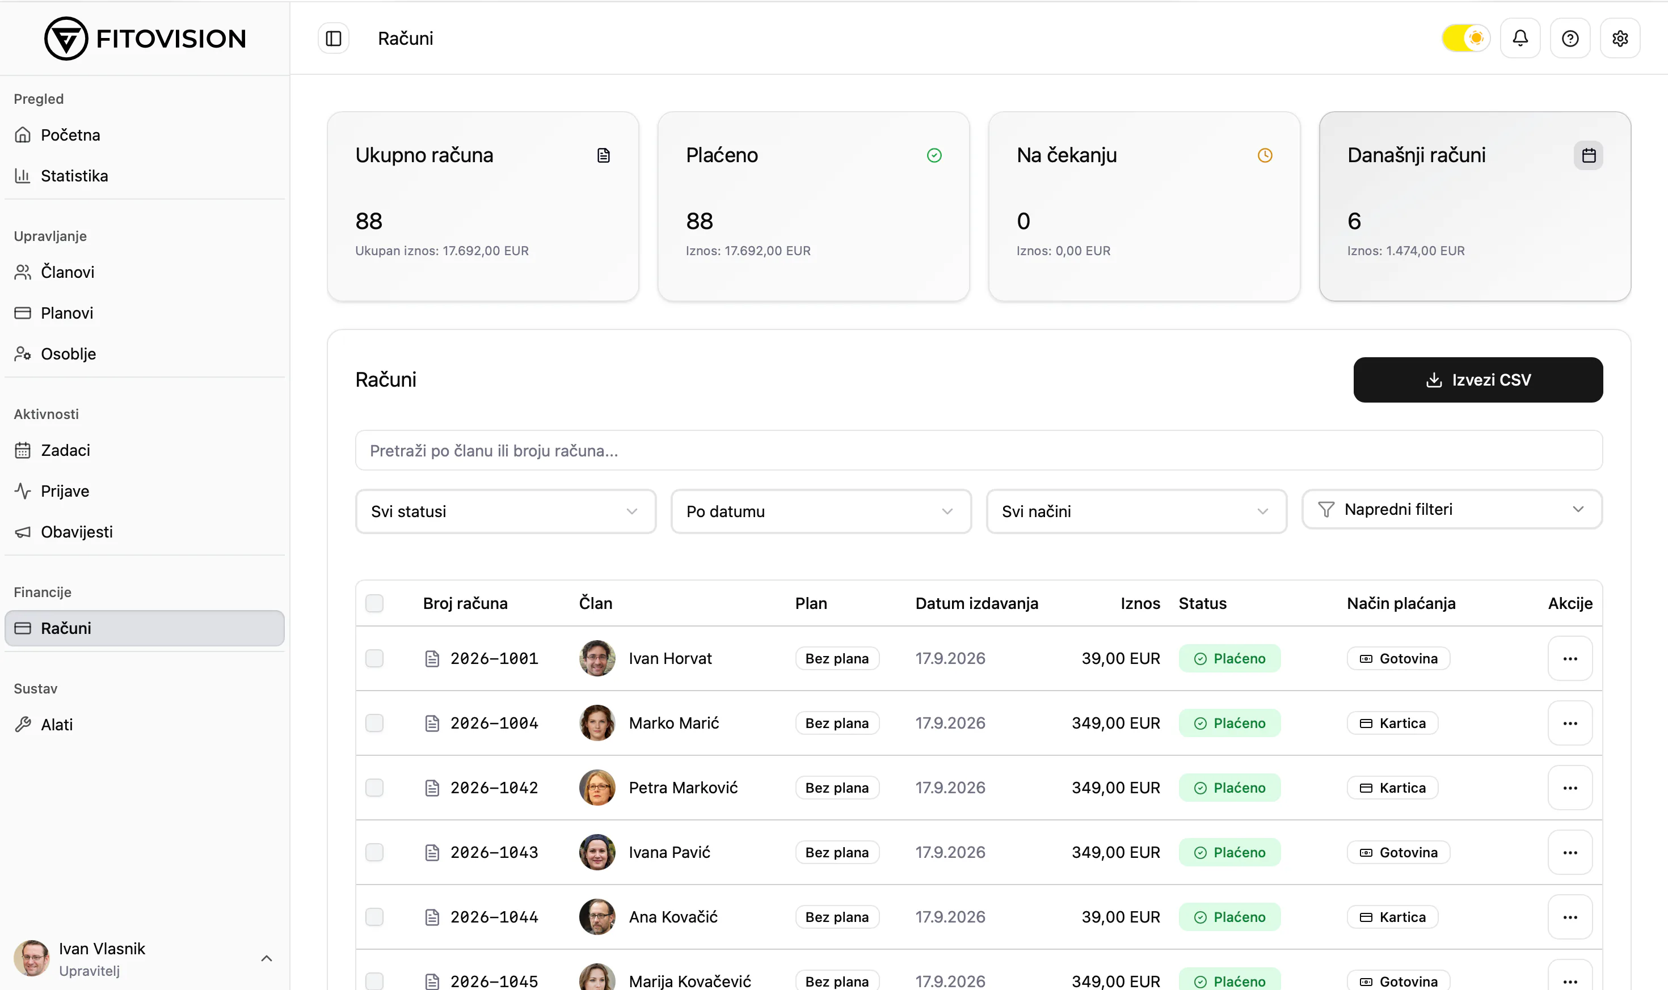Open actions menu for Marko Marić's invoice

1570,723
